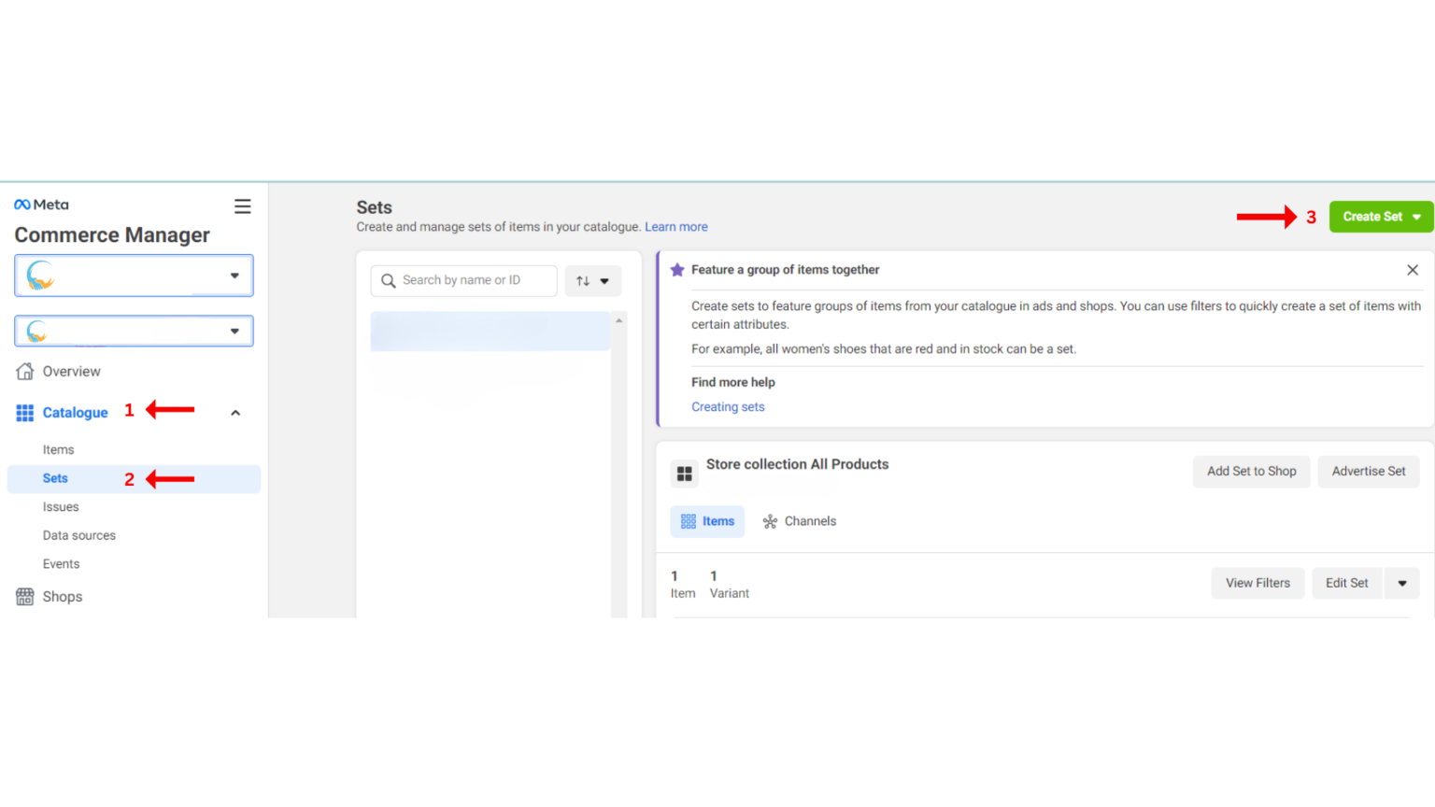Viewport: 1435px width, 807px height.
Task: Click the Meta logo in the sidebar
Action: click(x=40, y=204)
